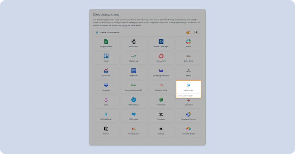Open the Slack integration
295x154 pixels.
click(188, 43)
